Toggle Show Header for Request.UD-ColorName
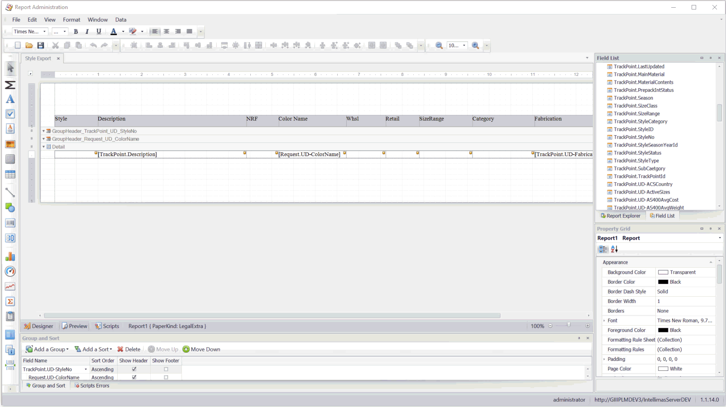Screen dimensions: 726x407 point(134,377)
